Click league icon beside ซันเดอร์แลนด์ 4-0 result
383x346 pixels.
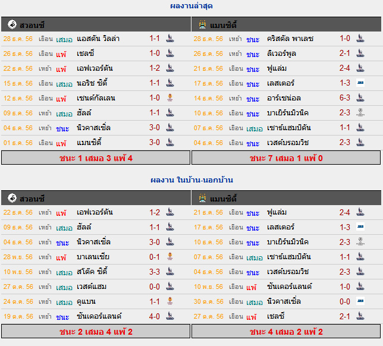click(170, 316)
